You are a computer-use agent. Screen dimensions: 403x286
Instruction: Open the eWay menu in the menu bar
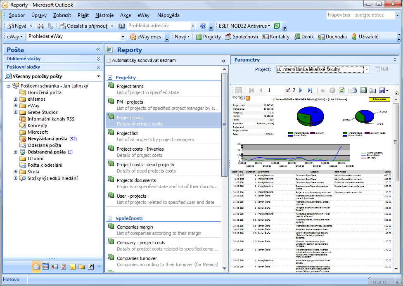[144, 15]
